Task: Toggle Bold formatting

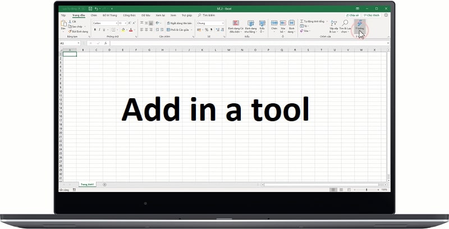Action: pos(95,30)
